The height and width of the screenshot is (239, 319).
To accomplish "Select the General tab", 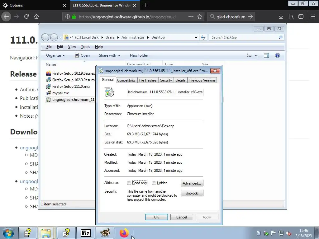I will click(x=107, y=80).
